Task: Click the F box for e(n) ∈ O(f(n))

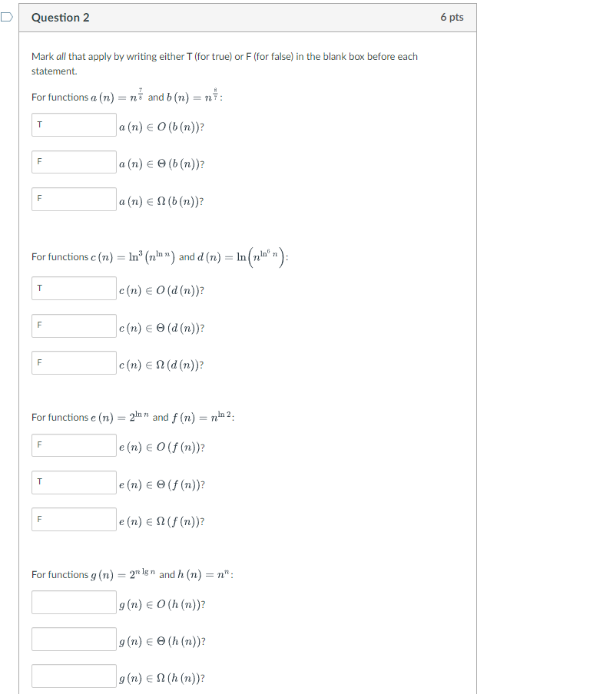Action: point(73,445)
